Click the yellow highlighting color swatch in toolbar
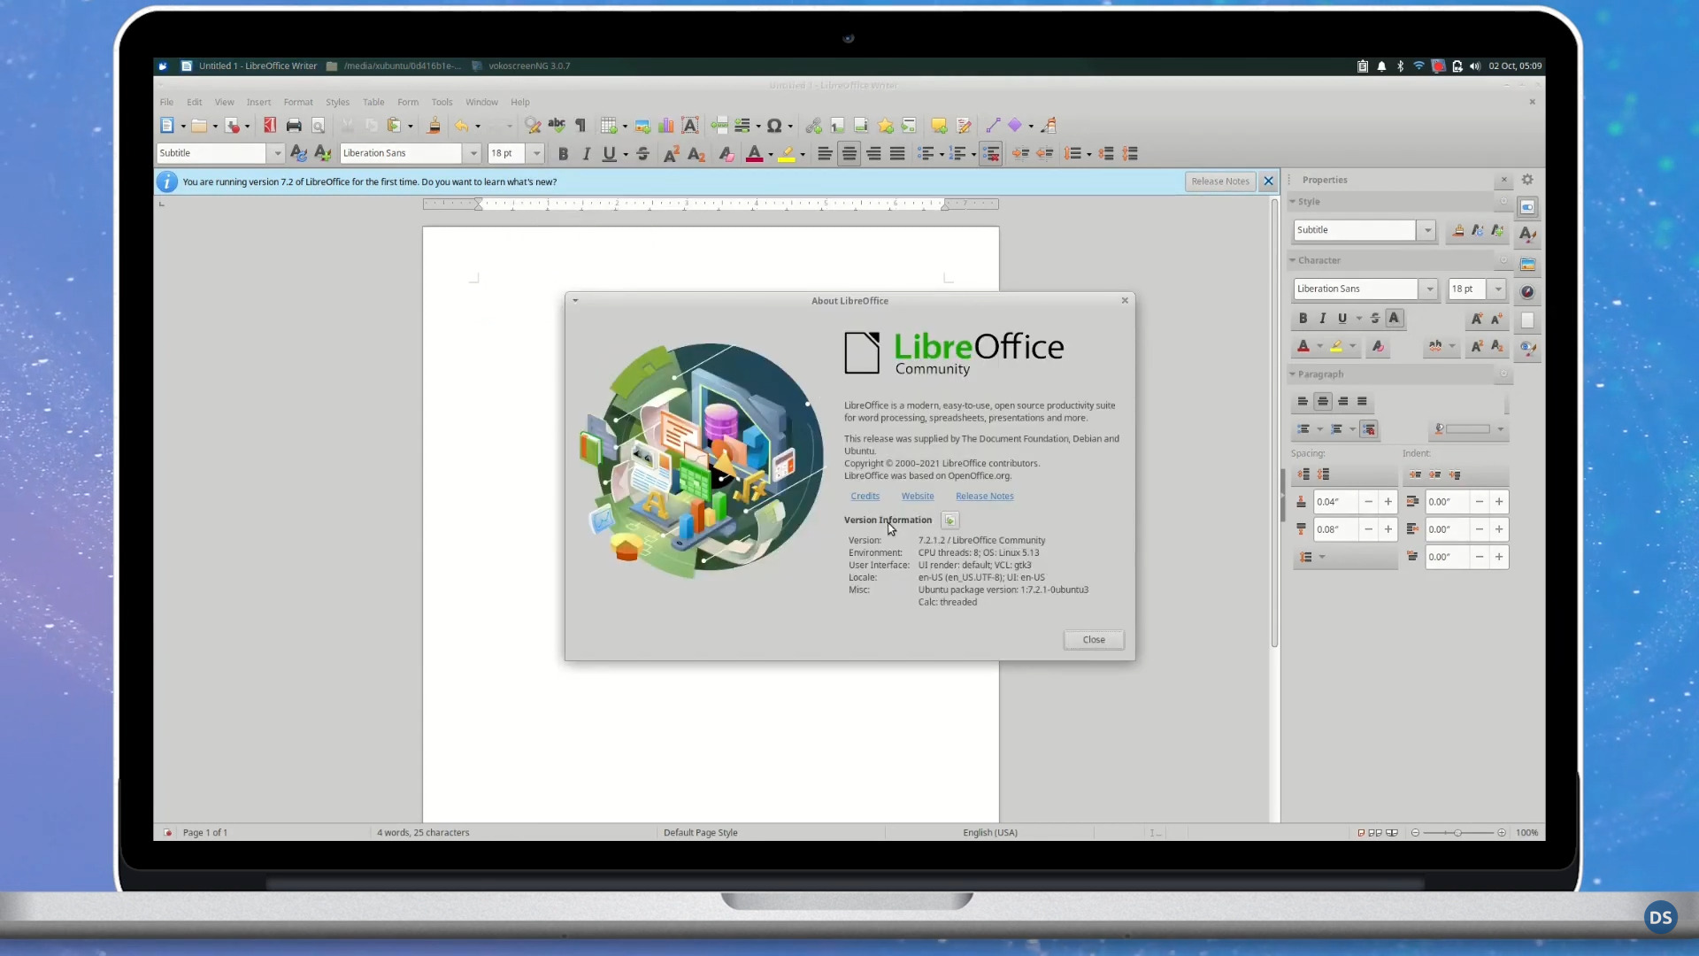1699x956 pixels. [787, 154]
